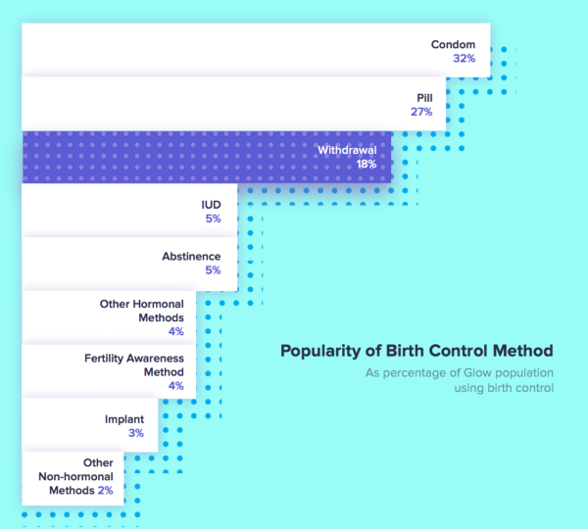This screenshot has width=588, height=529.
Task: Click the Abstinence text label
Action: (x=191, y=257)
